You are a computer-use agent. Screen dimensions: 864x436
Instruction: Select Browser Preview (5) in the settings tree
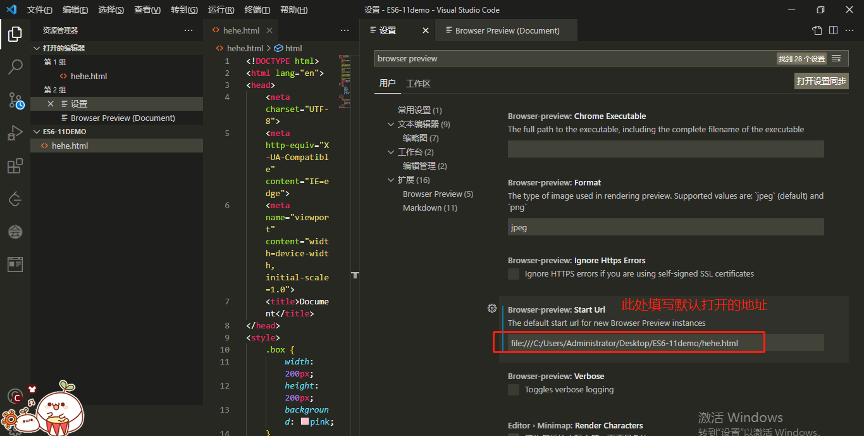(438, 194)
